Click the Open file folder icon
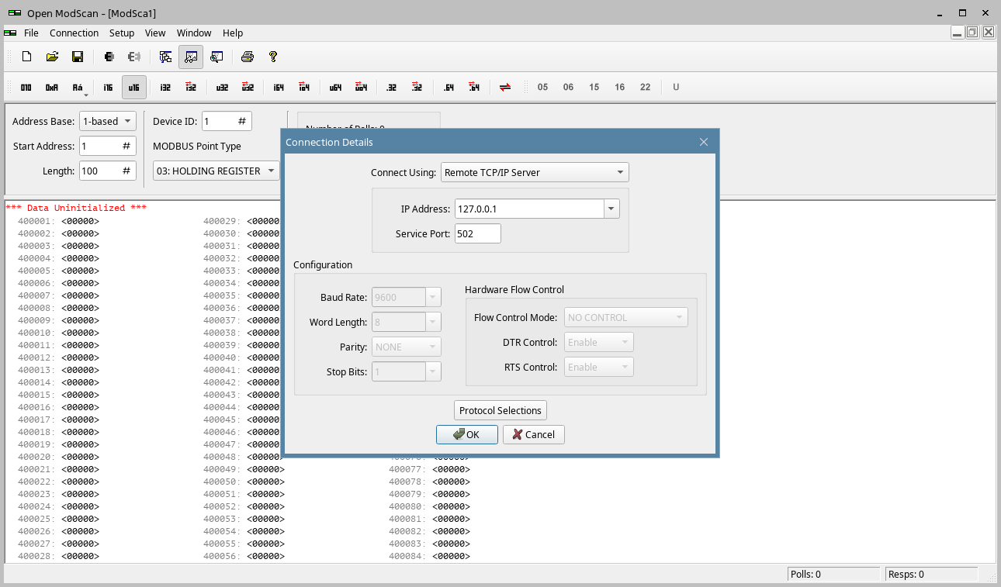Image resolution: width=1001 pixels, height=587 pixels. pyautogui.click(x=52, y=57)
